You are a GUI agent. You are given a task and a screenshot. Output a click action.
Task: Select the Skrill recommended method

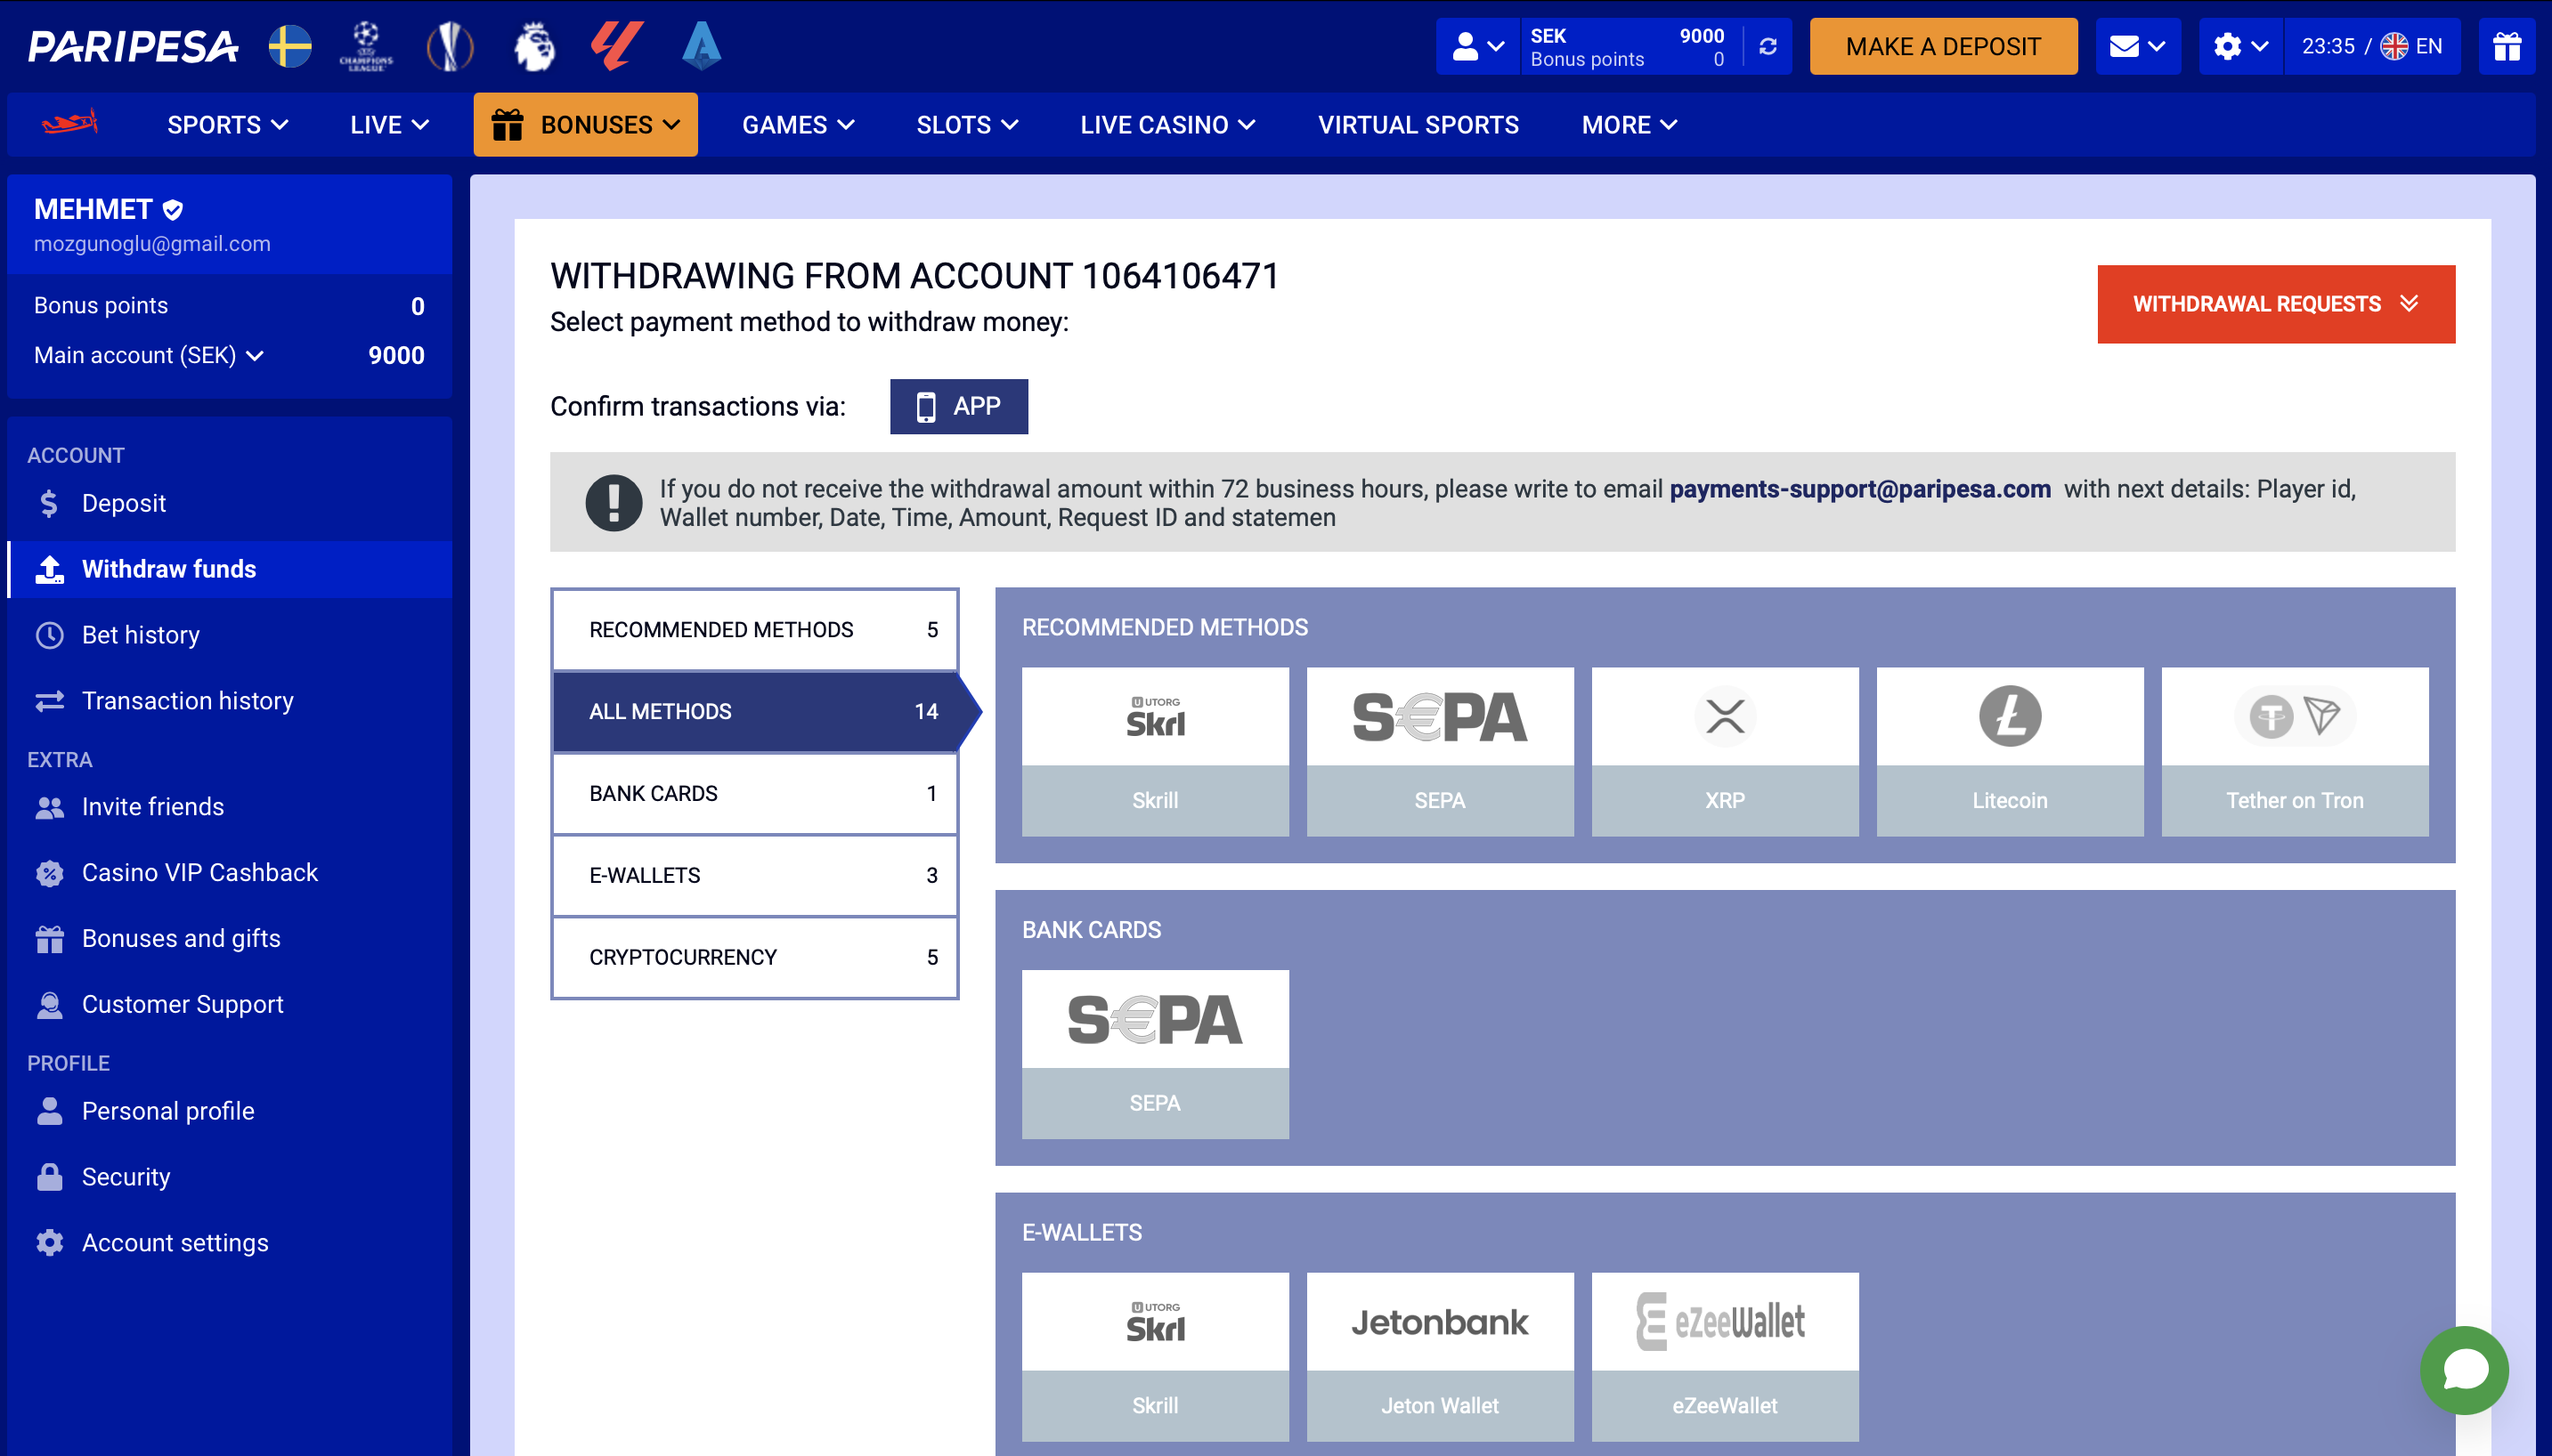coord(1156,751)
